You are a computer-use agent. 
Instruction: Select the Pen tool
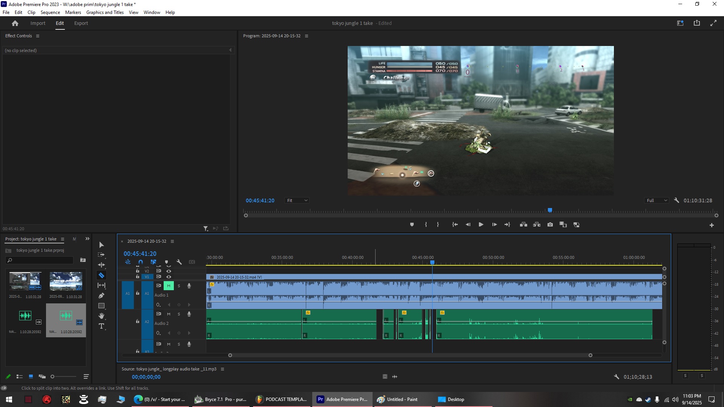coord(101,296)
